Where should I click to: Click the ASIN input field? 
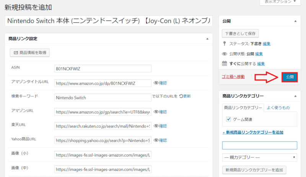(103, 69)
